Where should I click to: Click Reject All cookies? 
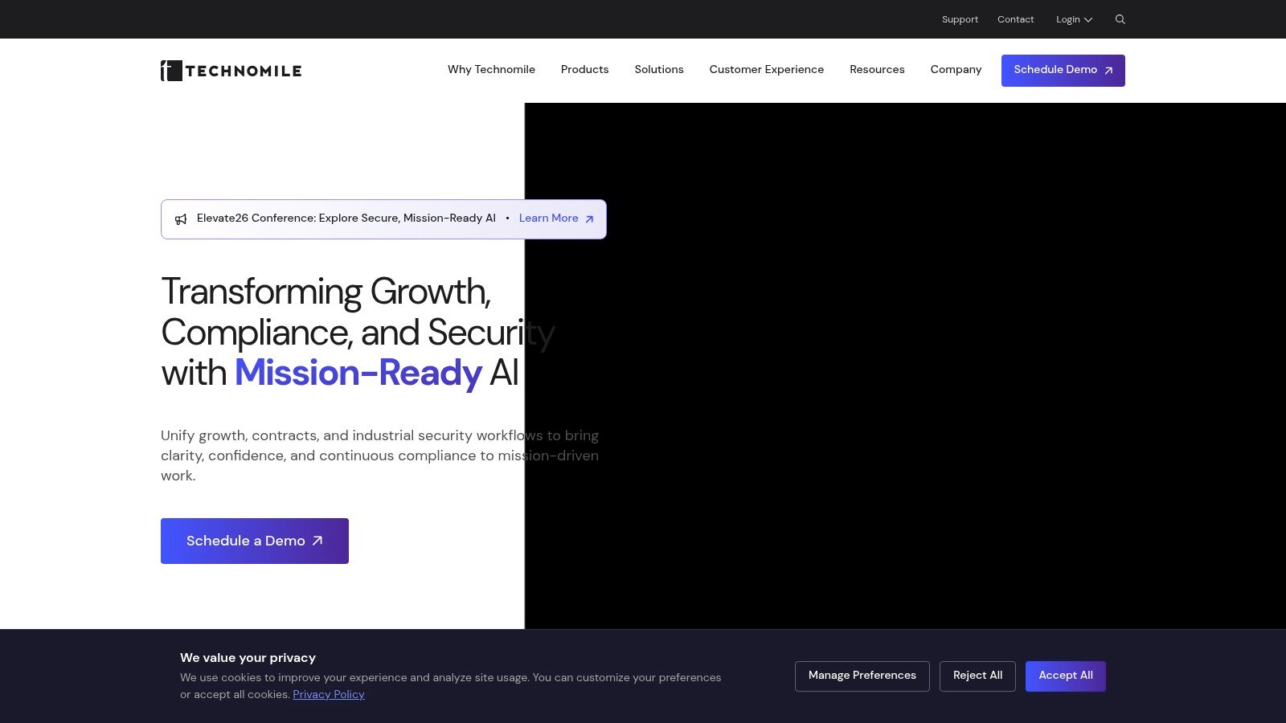977,676
